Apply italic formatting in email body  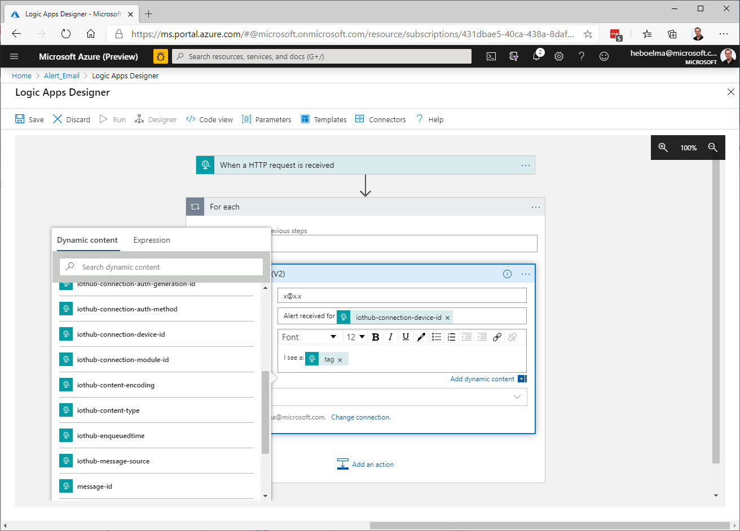390,337
